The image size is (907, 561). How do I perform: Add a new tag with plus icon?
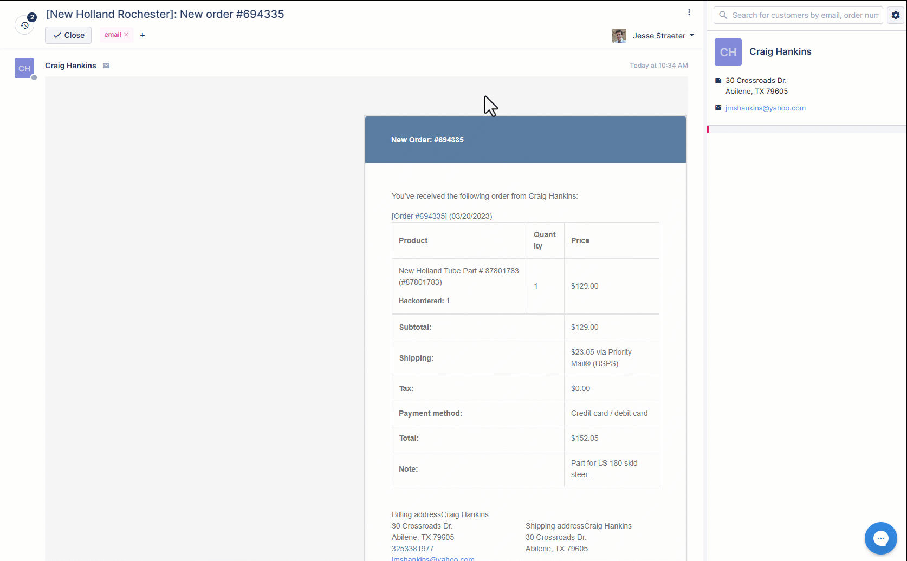click(x=142, y=35)
